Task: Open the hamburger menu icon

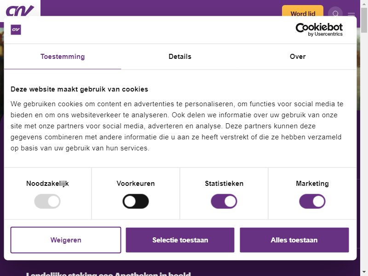Action: pyautogui.click(x=351, y=15)
